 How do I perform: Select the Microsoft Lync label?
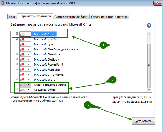tap(44, 44)
